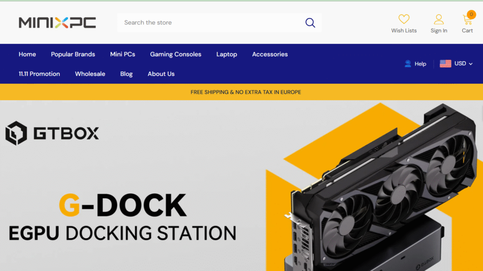Open the Popular Brands menu
Image resolution: width=483 pixels, height=271 pixels.
click(x=73, y=54)
